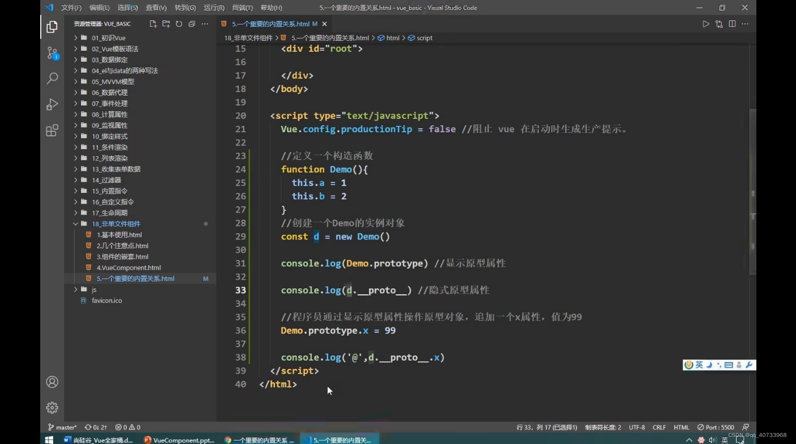796x444 pixels.
Task: Collapse all folders in Explorer
Action: click(192, 24)
